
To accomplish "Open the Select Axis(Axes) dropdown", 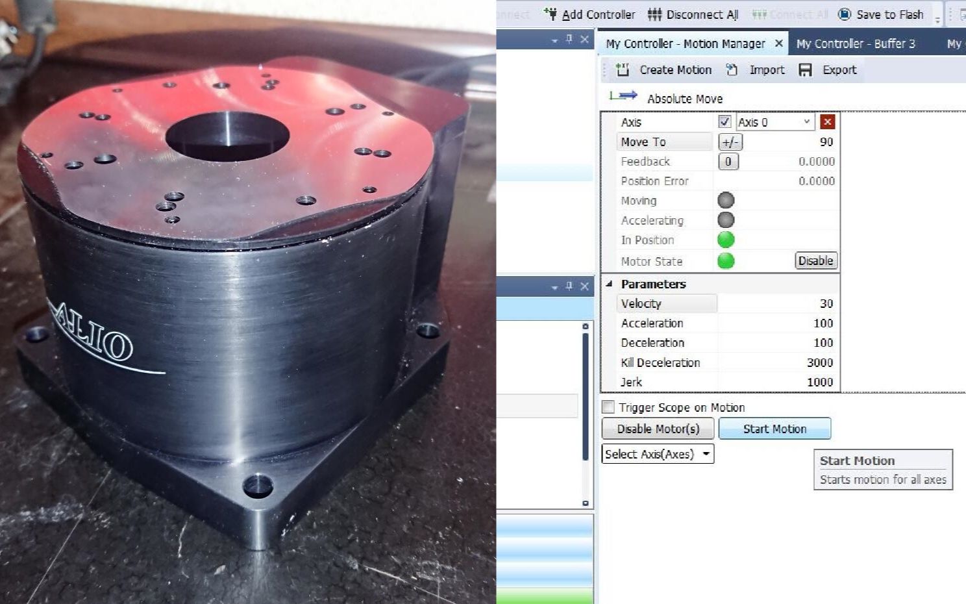I will [658, 454].
